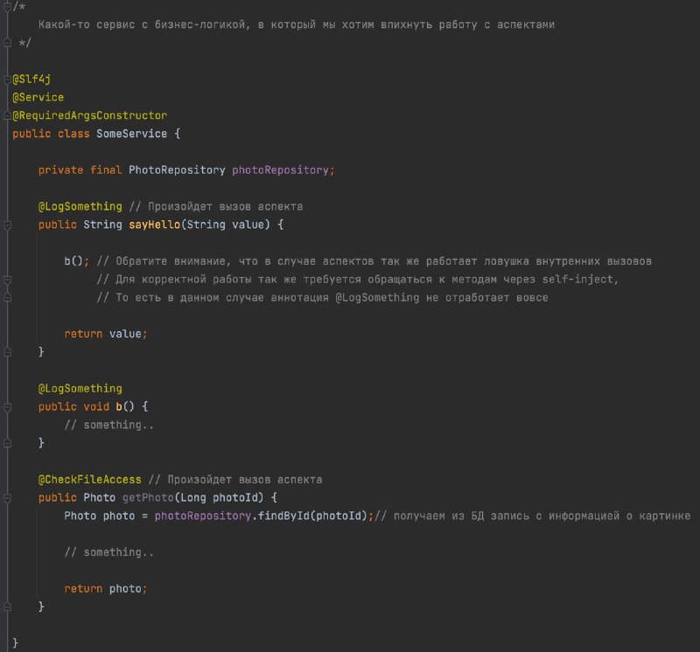The image size is (700, 652).
Task: Click the @Slf4j annotation
Action: coord(31,79)
